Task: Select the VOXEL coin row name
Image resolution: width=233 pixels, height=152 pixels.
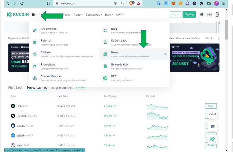Action: (x=21, y=126)
